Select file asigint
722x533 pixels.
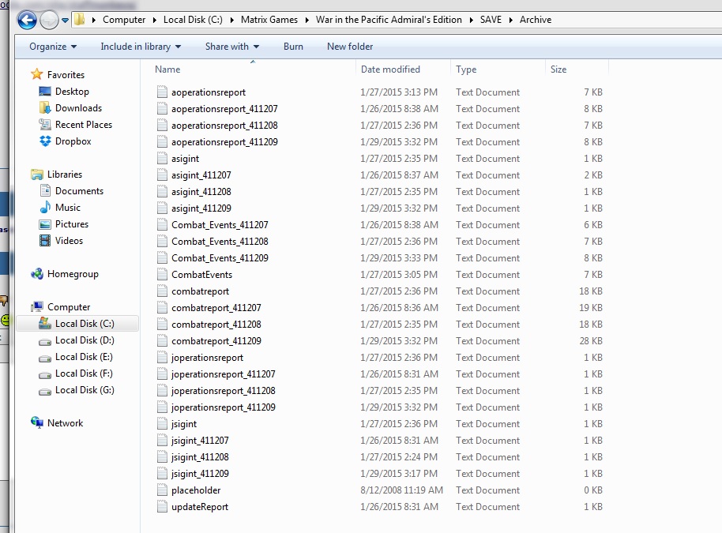(x=185, y=159)
